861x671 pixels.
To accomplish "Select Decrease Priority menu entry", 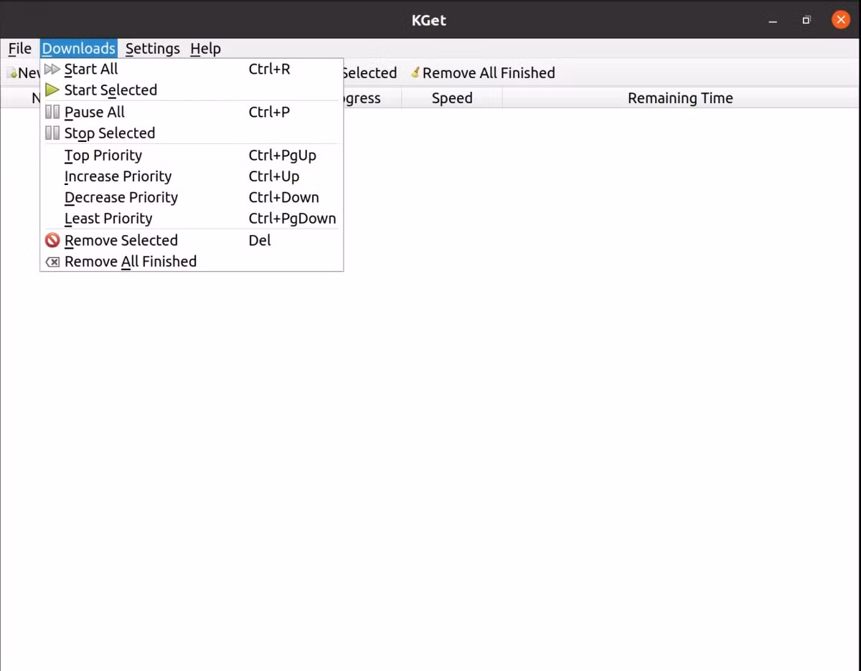I will (x=192, y=197).
